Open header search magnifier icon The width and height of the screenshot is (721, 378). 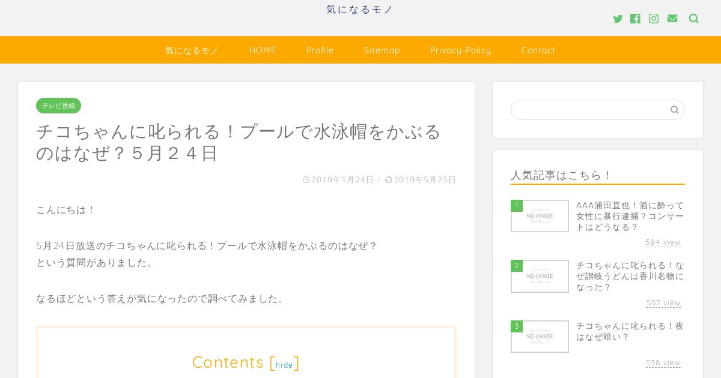(x=693, y=19)
